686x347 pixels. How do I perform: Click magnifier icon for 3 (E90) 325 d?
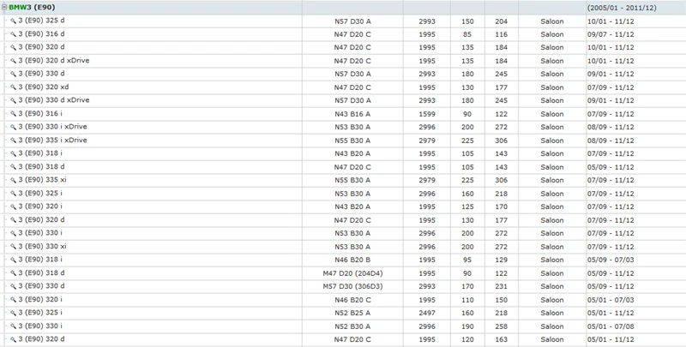pyautogui.click(x=13, y=21)
